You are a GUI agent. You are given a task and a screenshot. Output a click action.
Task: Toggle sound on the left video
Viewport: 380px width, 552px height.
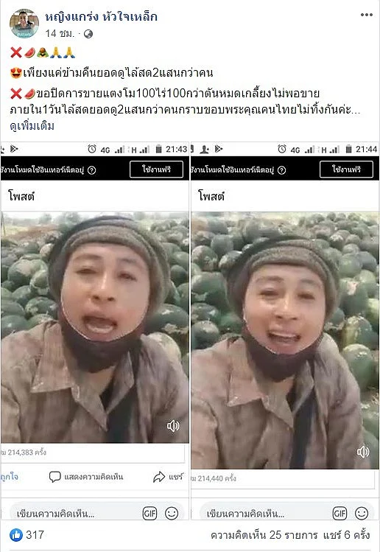tap(173, 426)
